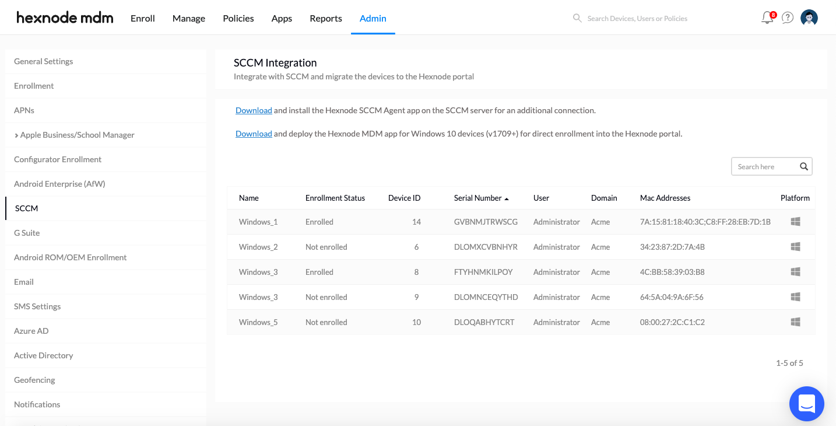Open G Suite settings
The width and height of the screenshot is (836, 426).
[x=106, y=233]
